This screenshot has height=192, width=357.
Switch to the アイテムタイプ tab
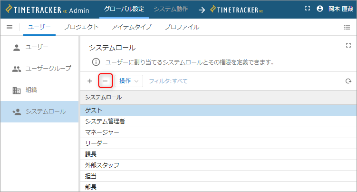132,27
